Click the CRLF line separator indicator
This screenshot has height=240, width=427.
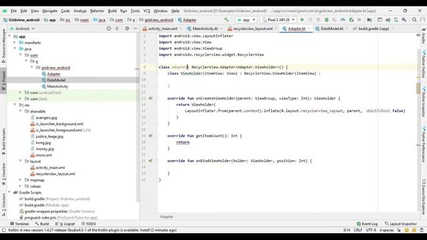tap(358, 230)
